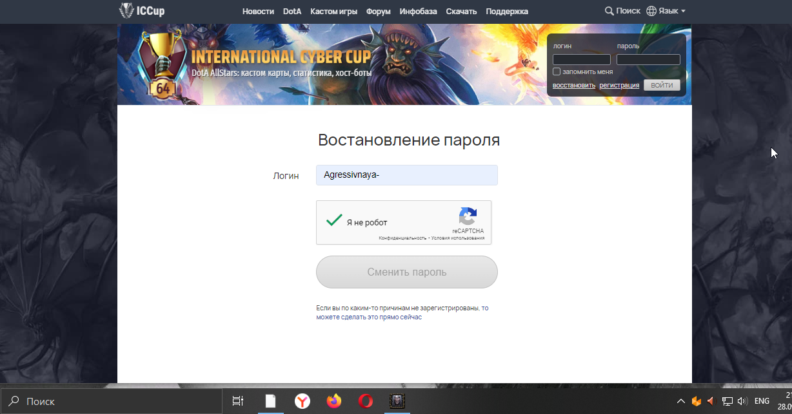This screenshot has width=792, height=414.
Task: Launch Opera from taskbar
Action: (366, 401)
